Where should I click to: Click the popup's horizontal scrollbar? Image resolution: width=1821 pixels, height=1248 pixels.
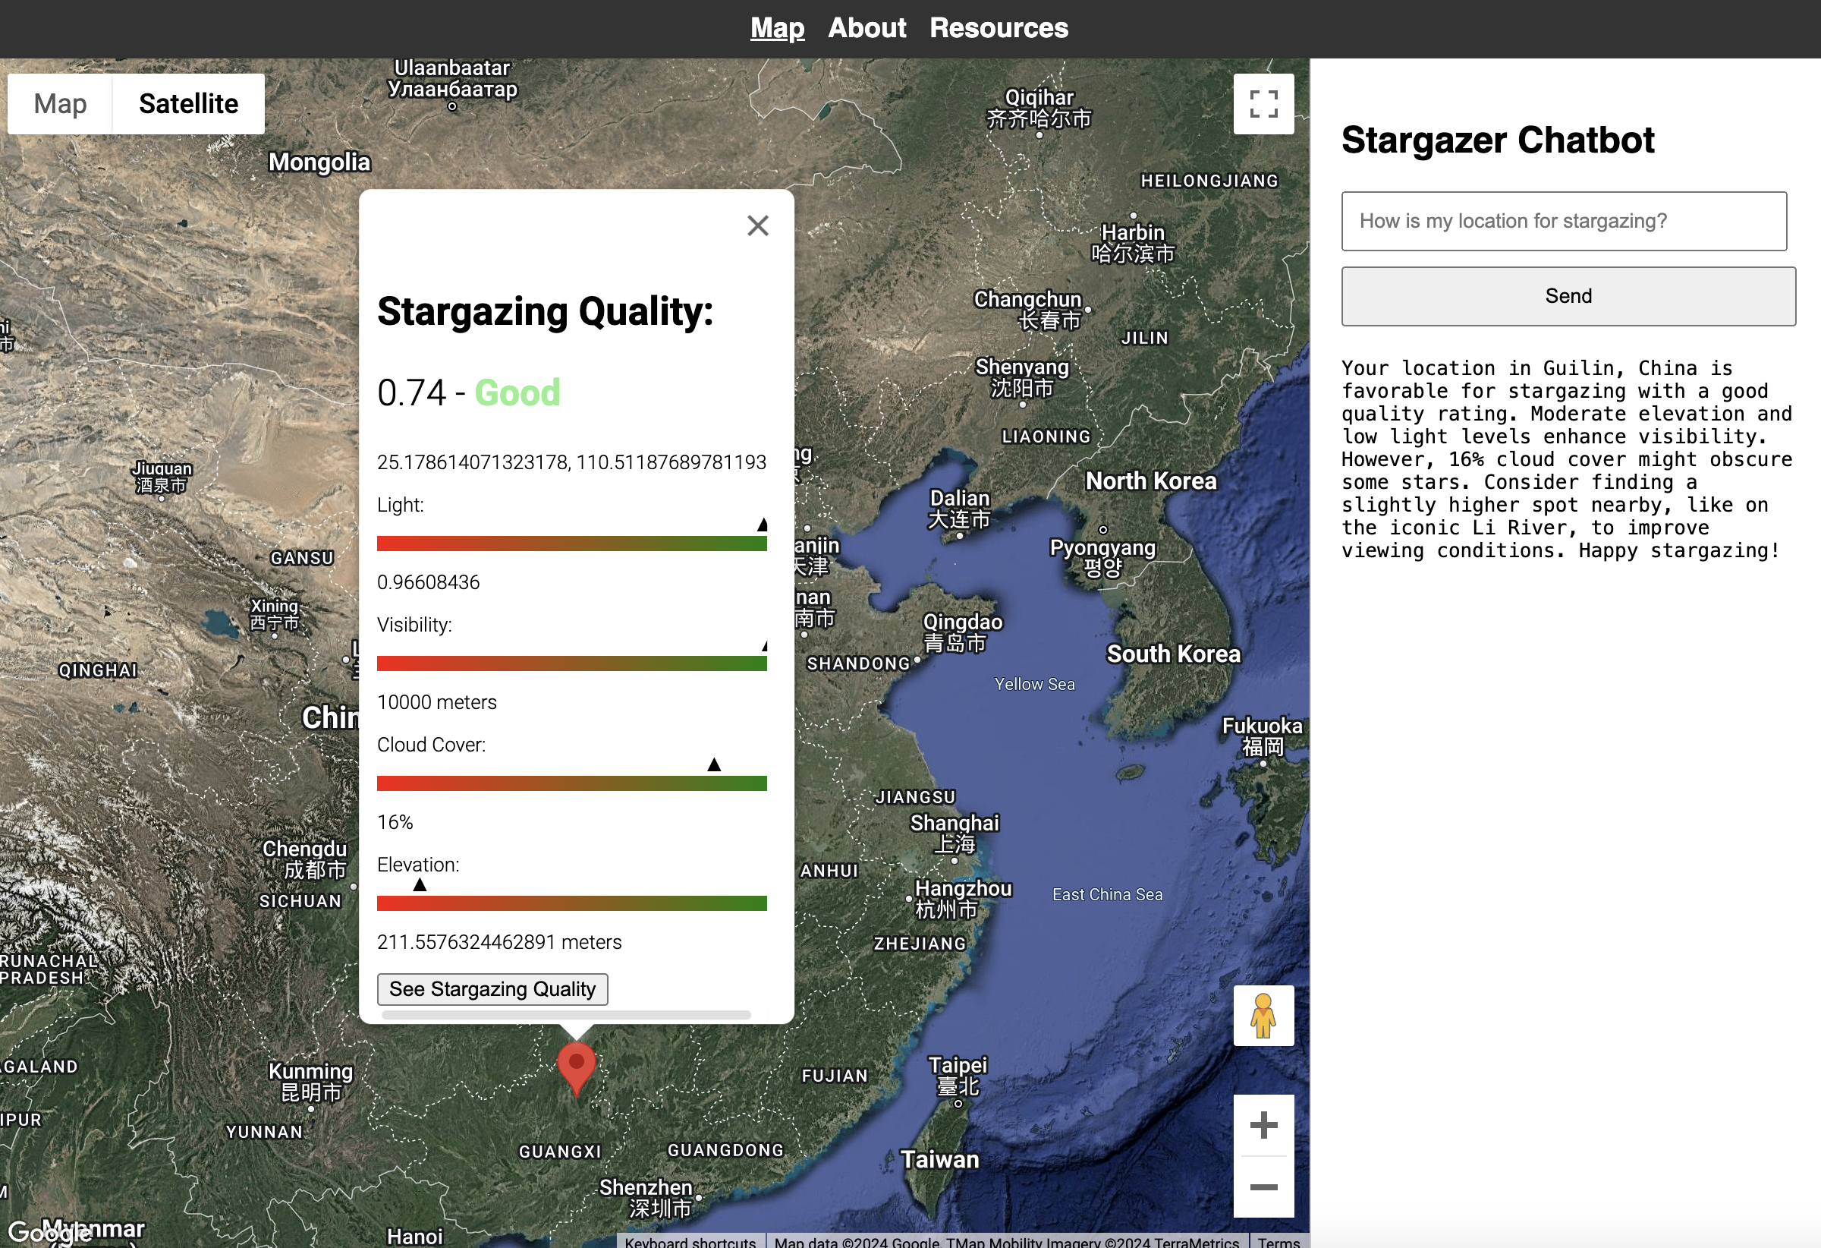566,1015
